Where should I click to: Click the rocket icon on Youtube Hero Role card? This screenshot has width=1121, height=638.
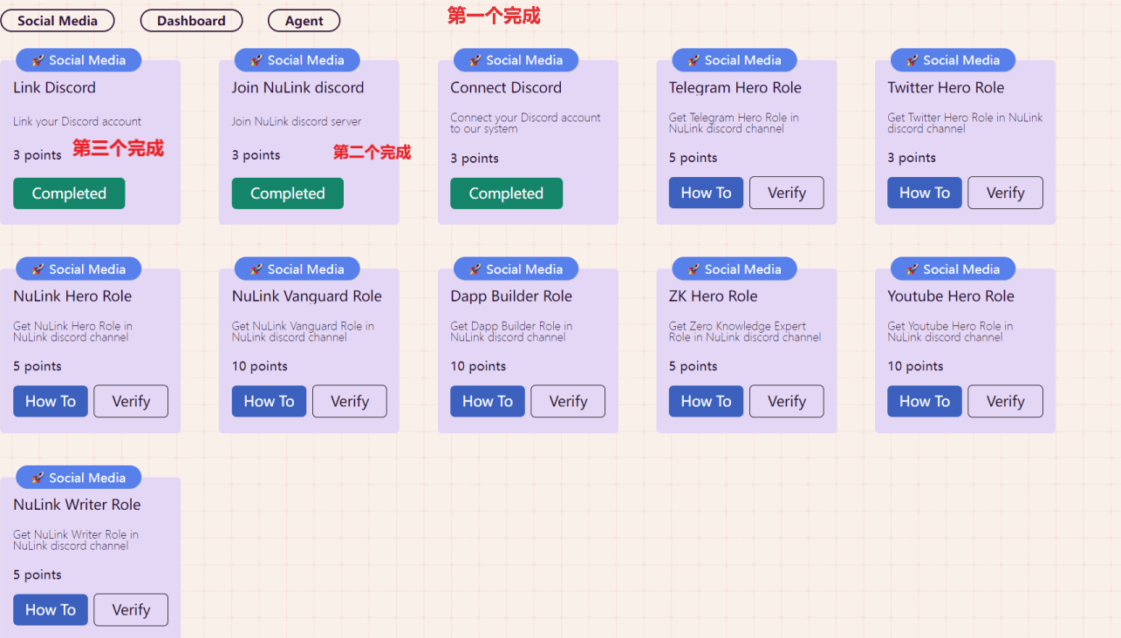click(x=912, y=269)
